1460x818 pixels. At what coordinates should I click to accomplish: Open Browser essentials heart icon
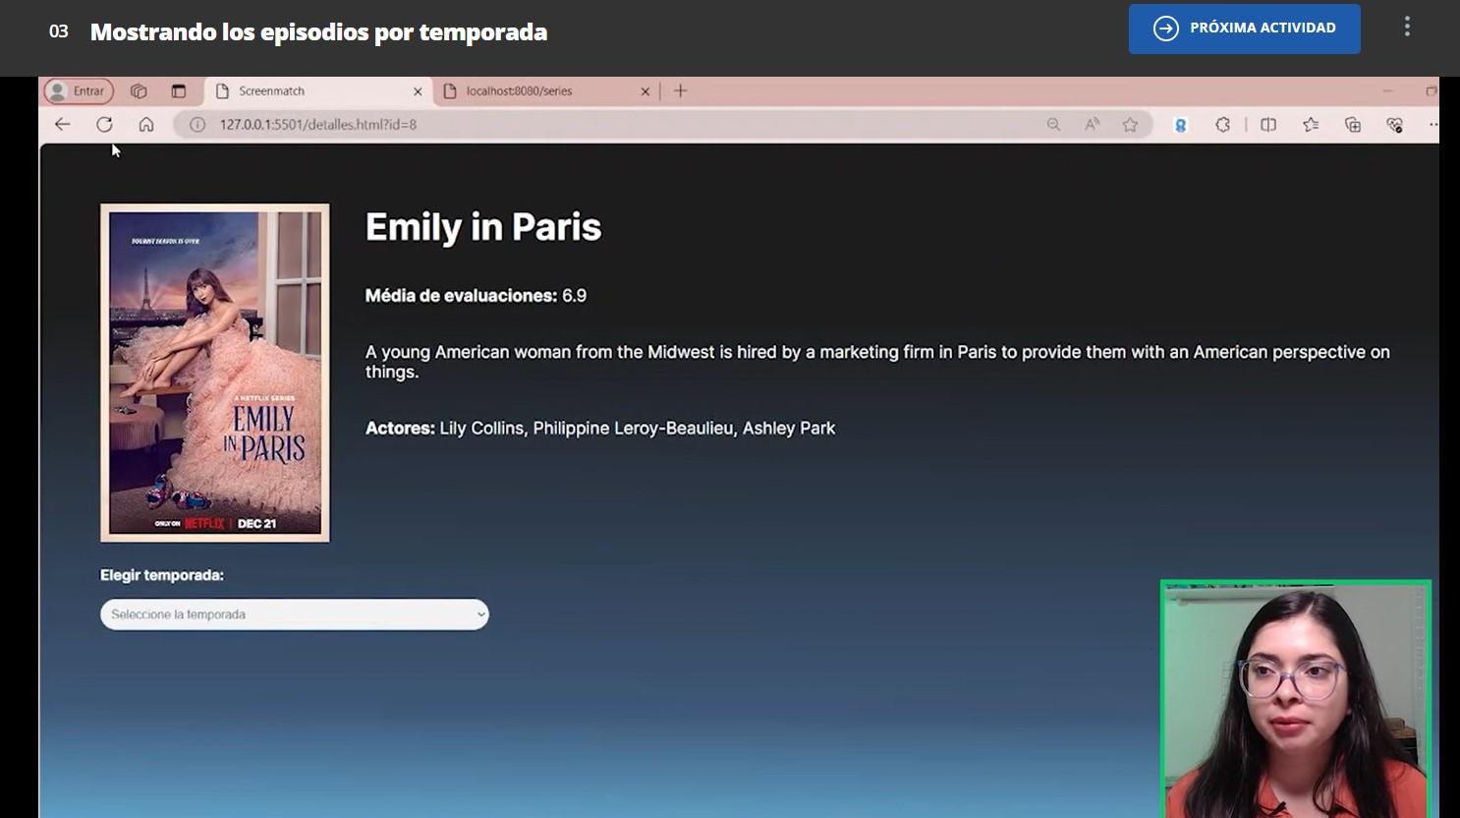pyautogui.click(x=1394, y=125)
